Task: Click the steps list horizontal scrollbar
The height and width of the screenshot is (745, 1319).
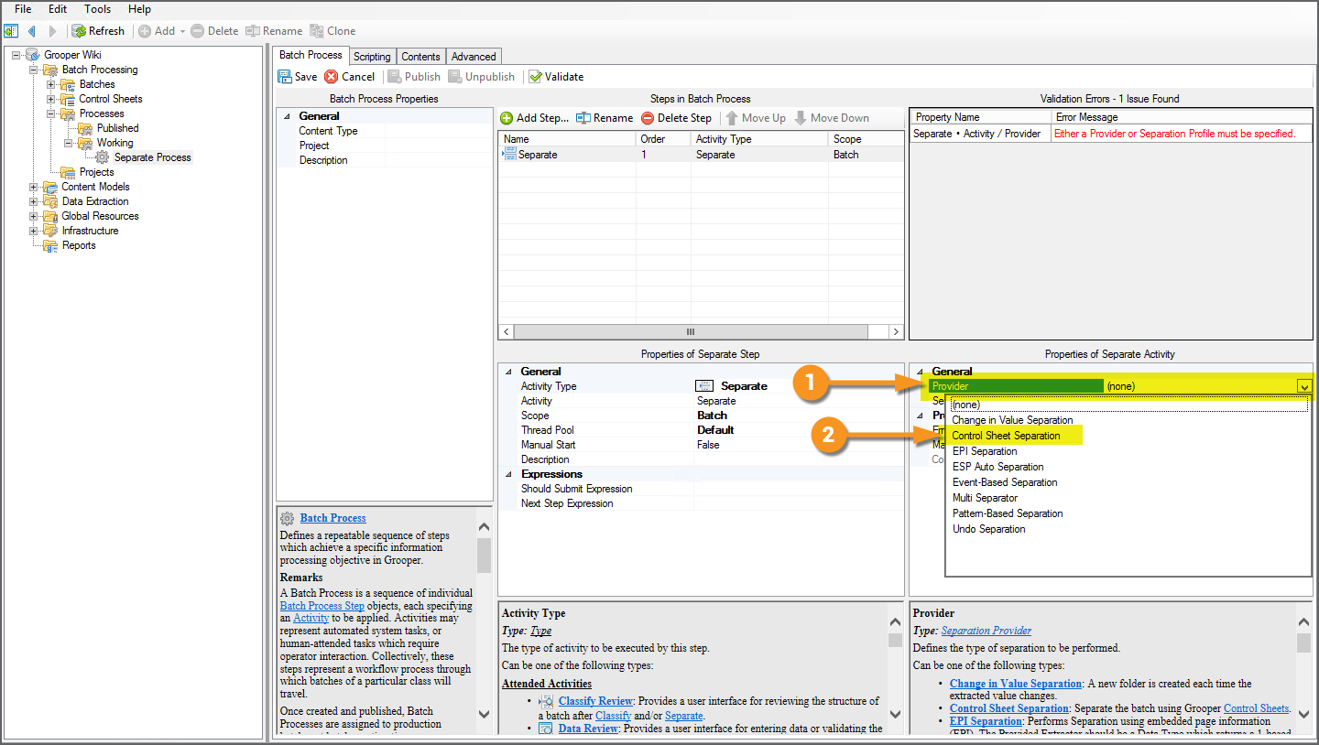Action: 701,331
